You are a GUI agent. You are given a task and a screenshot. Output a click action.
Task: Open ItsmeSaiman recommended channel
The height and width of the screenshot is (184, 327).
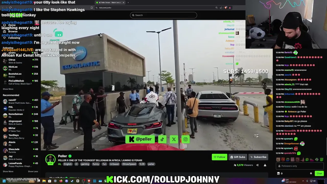tap(20, 116)
